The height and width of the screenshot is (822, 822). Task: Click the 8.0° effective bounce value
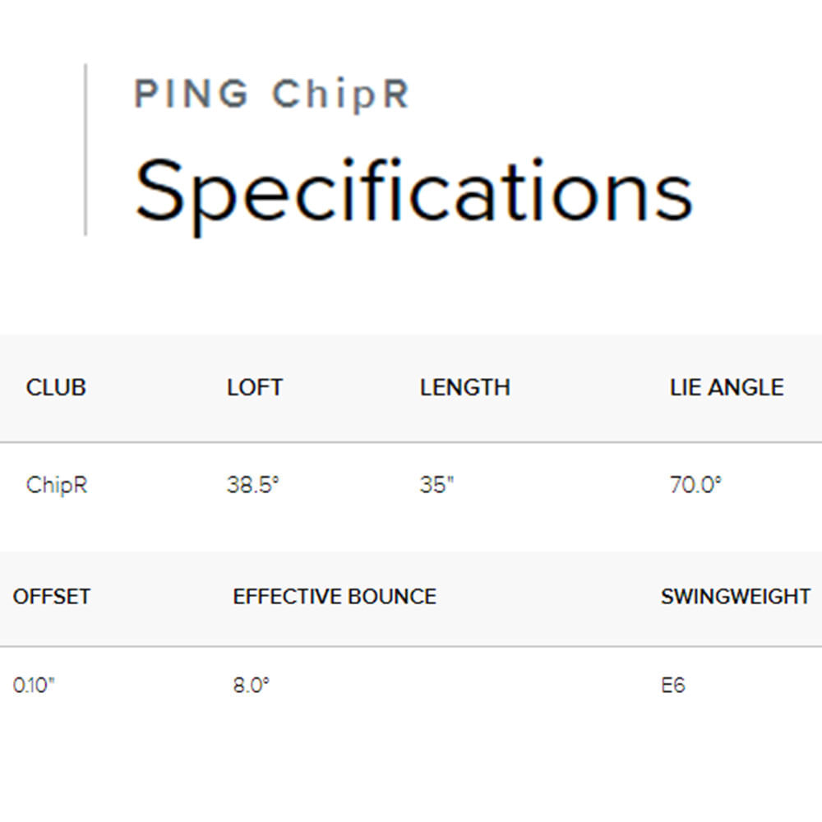click(x=251, y=686)
